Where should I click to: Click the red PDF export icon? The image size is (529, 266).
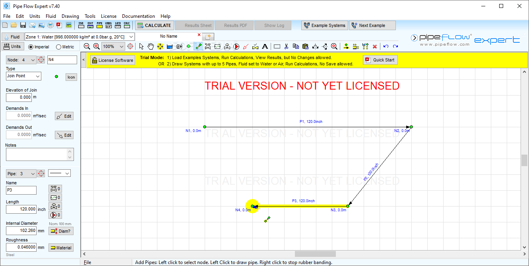click(x=59, y=25)
